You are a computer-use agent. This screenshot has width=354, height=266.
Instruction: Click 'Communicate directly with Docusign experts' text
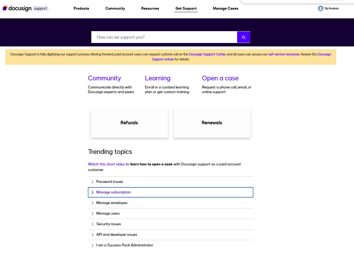(x=111, y=90)
